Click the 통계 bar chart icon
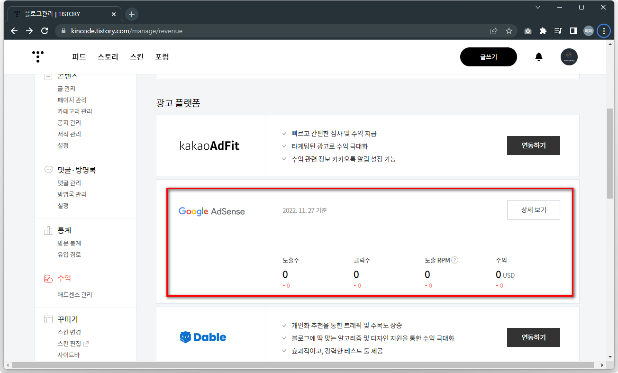 [x=48, y=230]
